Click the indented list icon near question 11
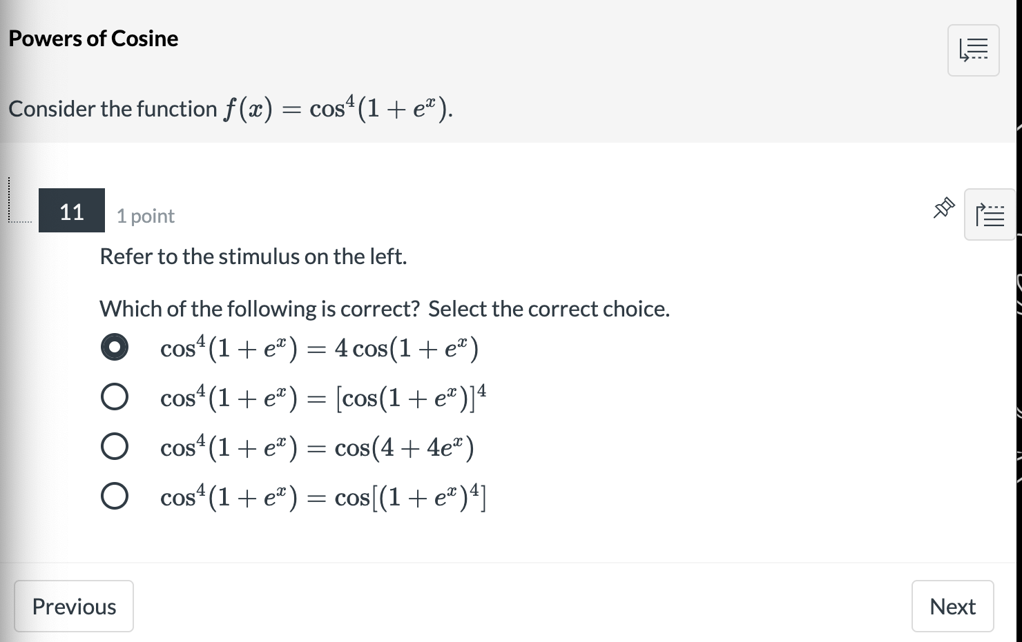This screenshot has width=1022, height=642. point(991,215)
